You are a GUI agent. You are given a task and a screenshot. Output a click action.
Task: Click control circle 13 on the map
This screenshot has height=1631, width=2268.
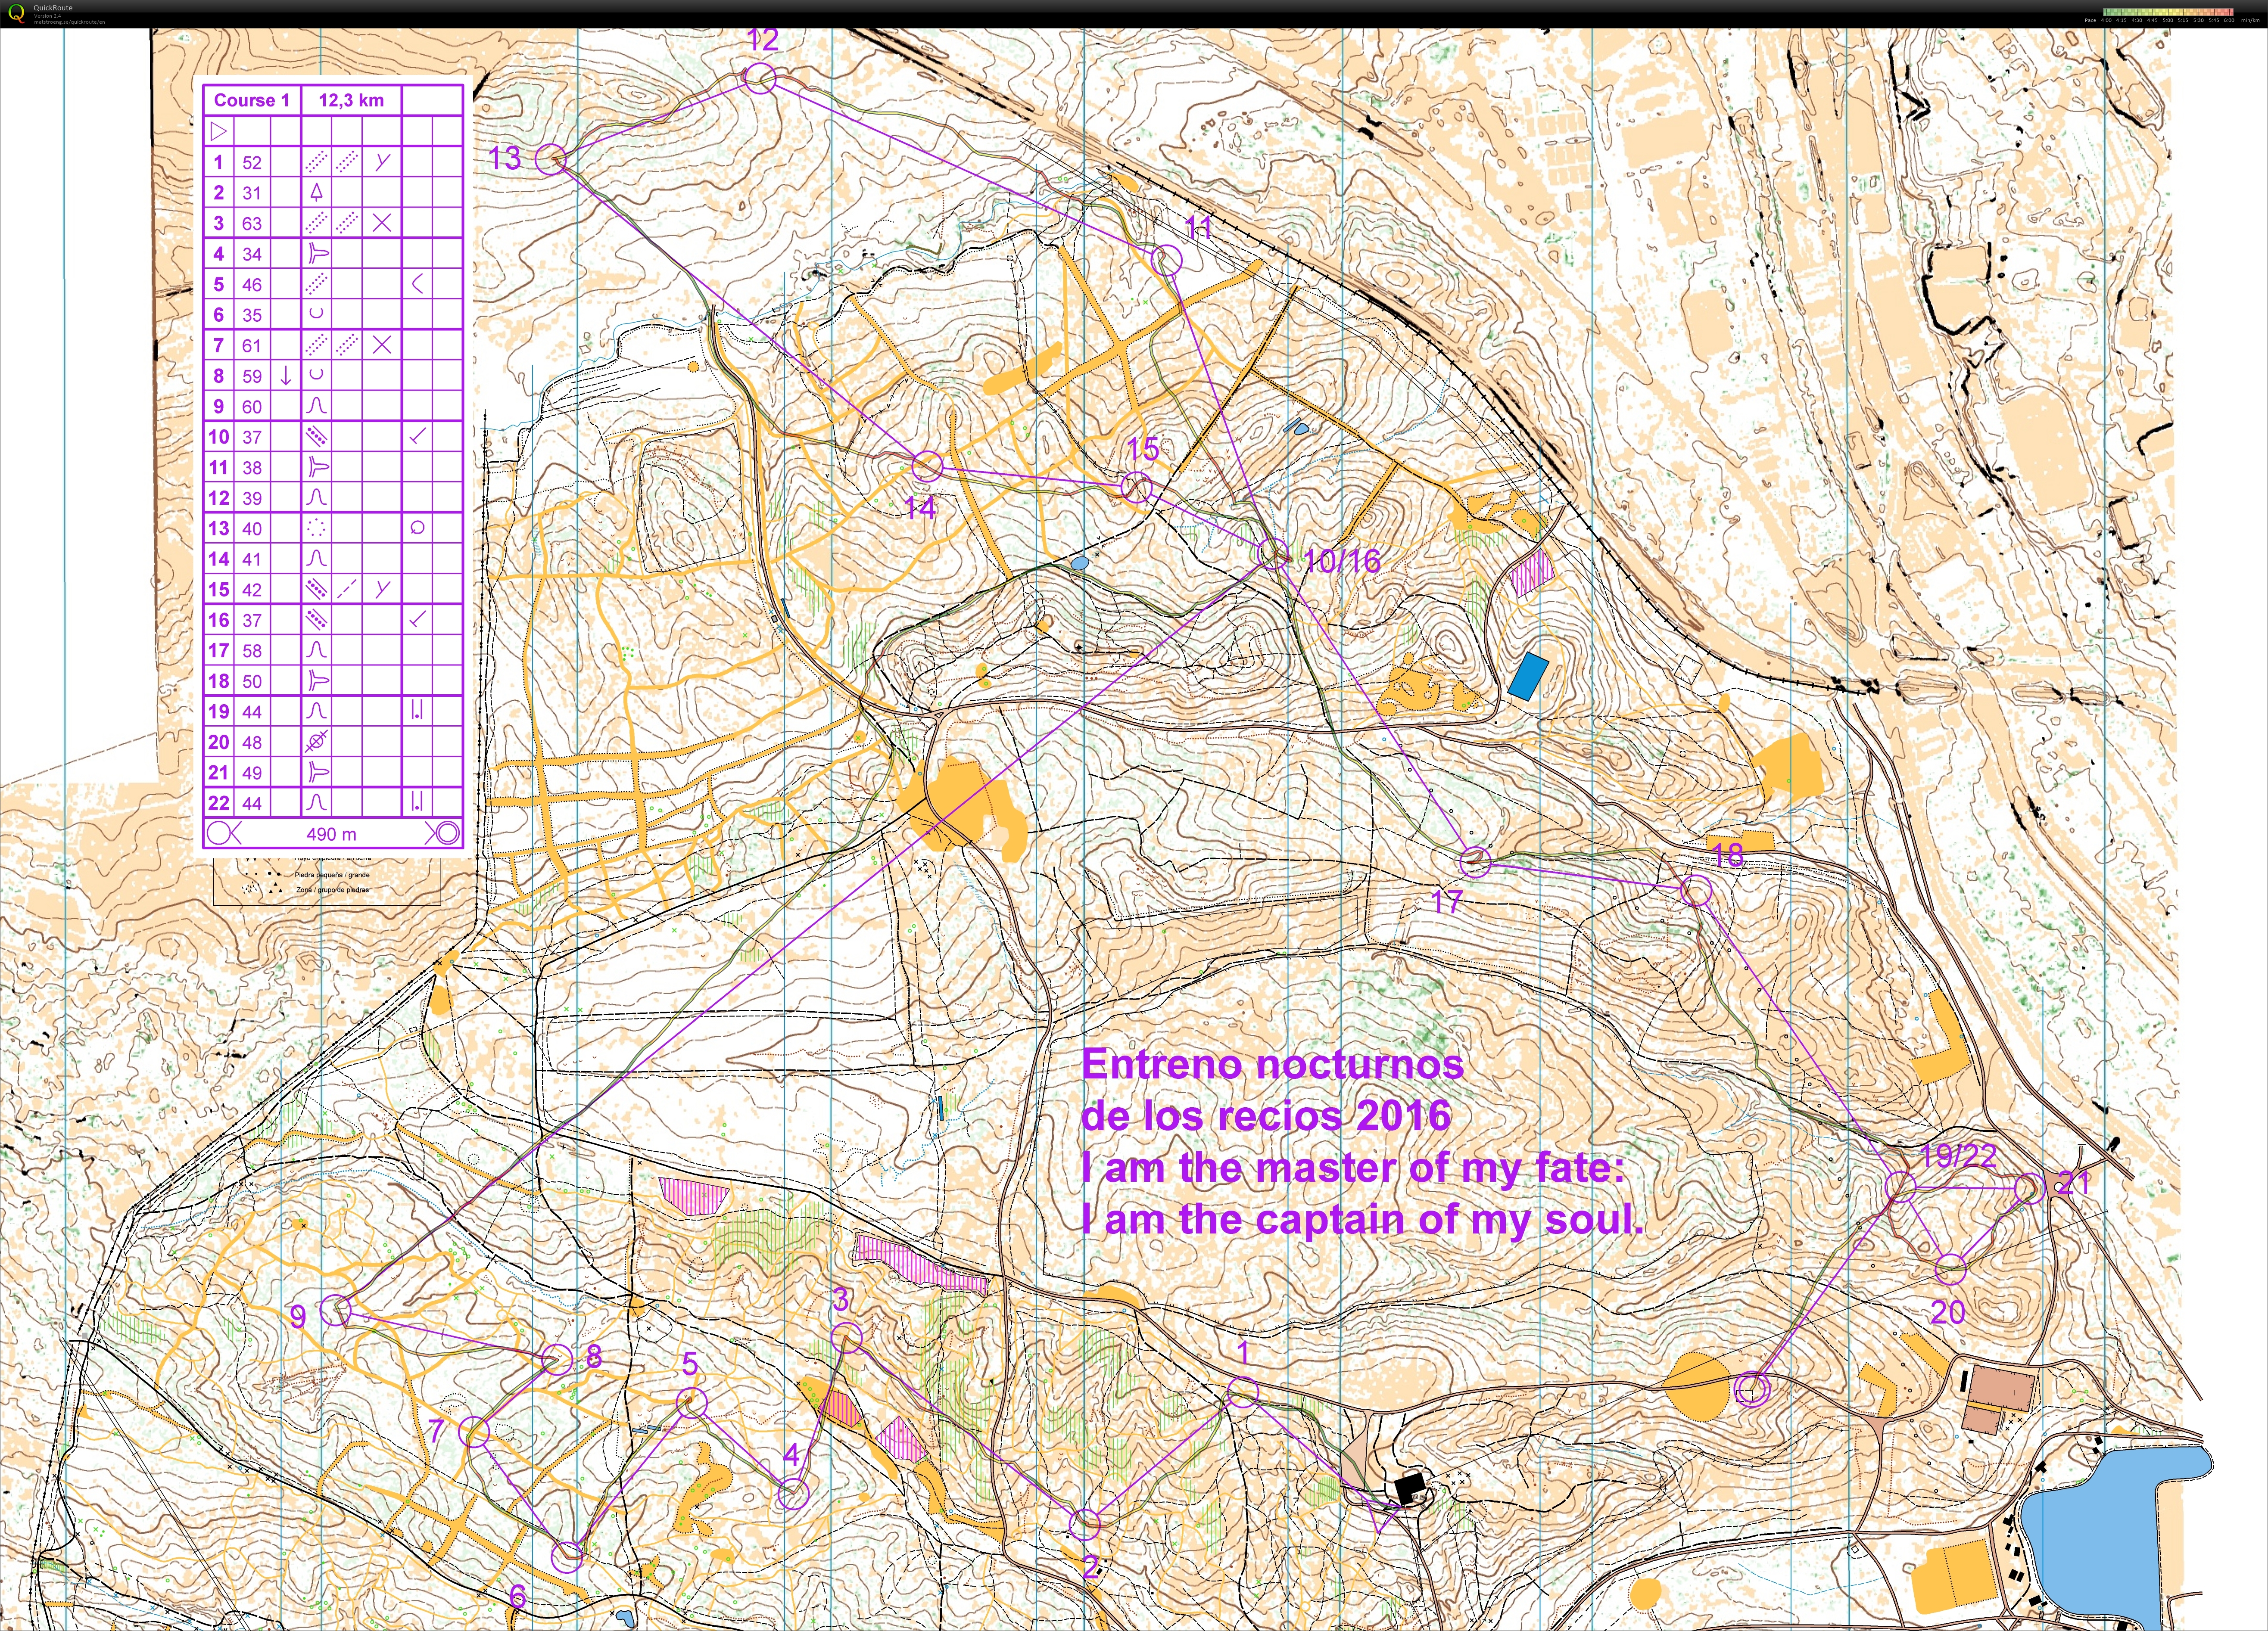click(550, 159)
